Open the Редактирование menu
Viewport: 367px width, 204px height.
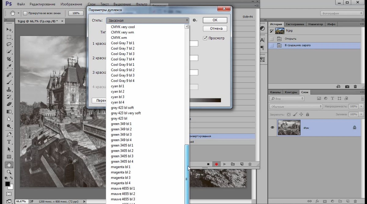click(43, 4)
